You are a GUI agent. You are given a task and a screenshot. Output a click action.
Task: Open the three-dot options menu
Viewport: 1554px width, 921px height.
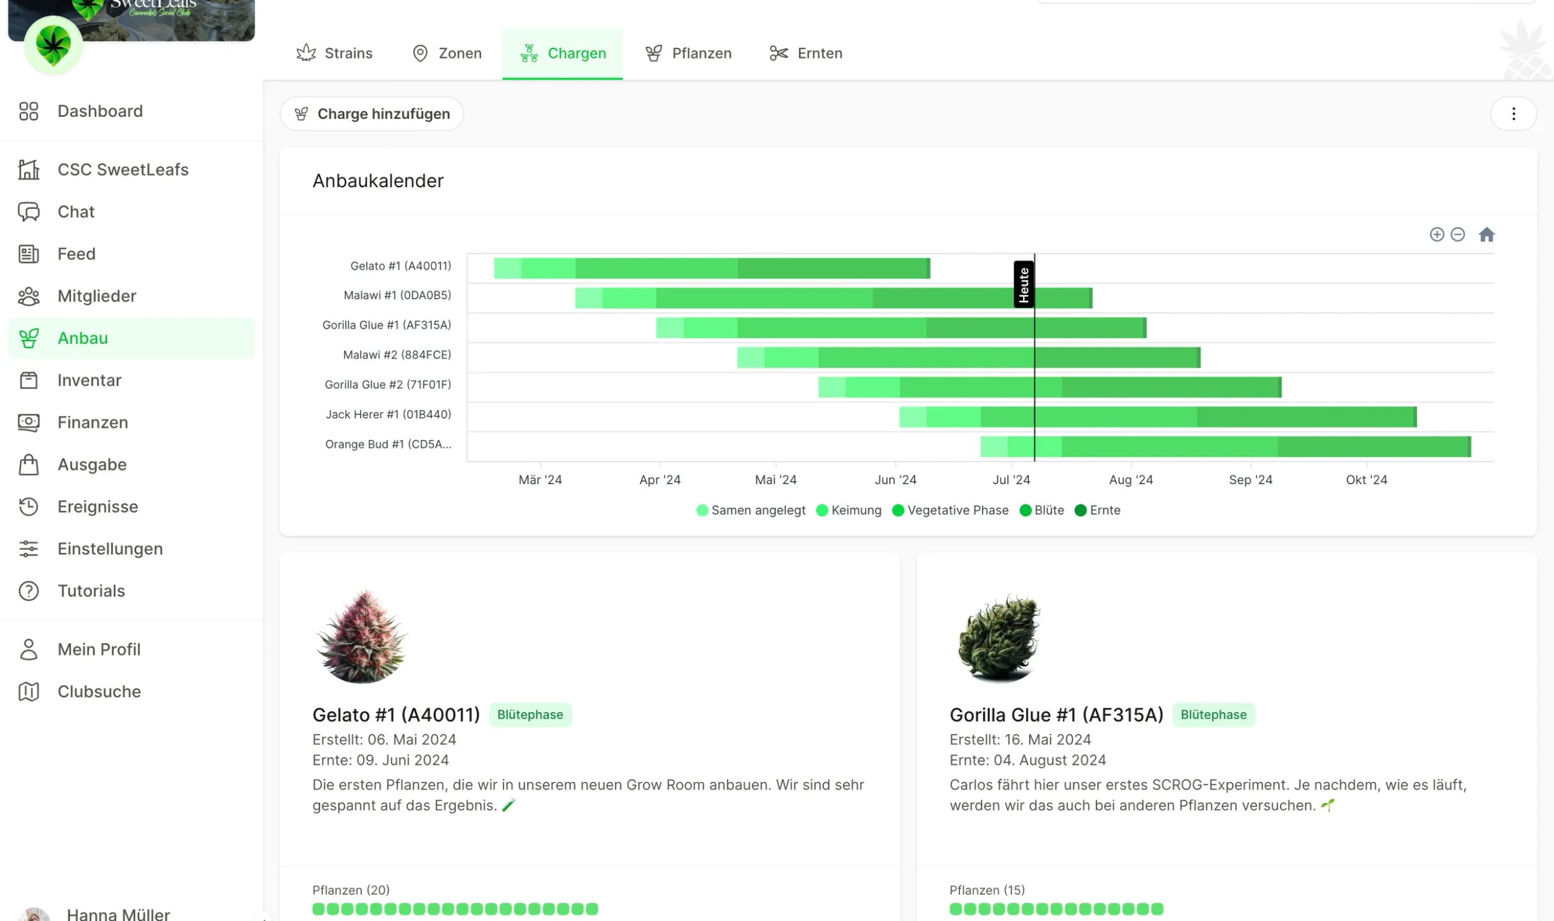(x=1514, y=114)
